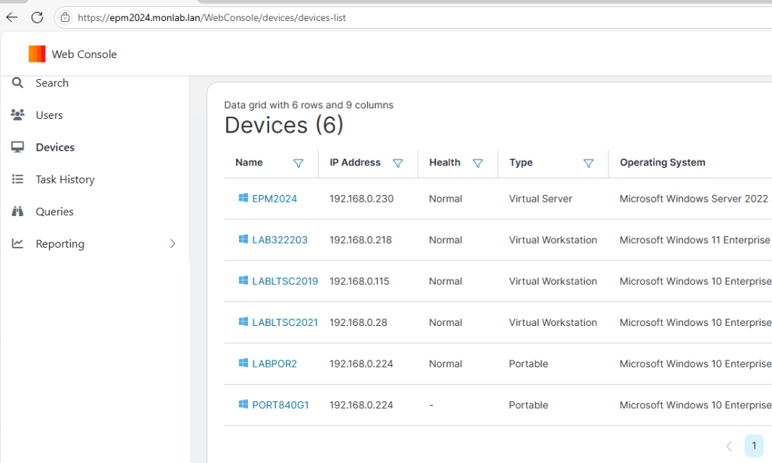Open the PORT840G1 device link
Screen dimensions: 772x463
(x=280, y=405)
